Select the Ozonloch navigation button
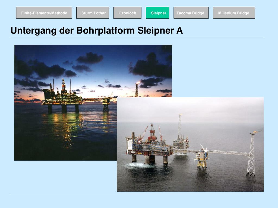Viewport: 278px width, 208px height. coord(127,13)
